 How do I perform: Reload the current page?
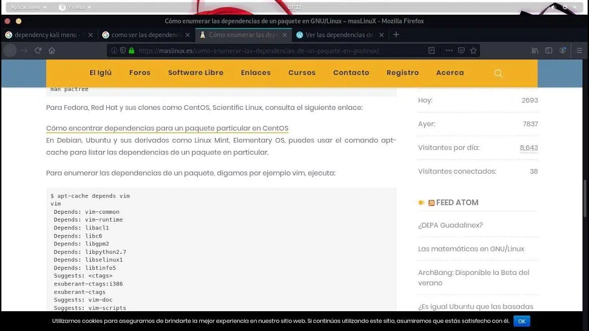38,51
